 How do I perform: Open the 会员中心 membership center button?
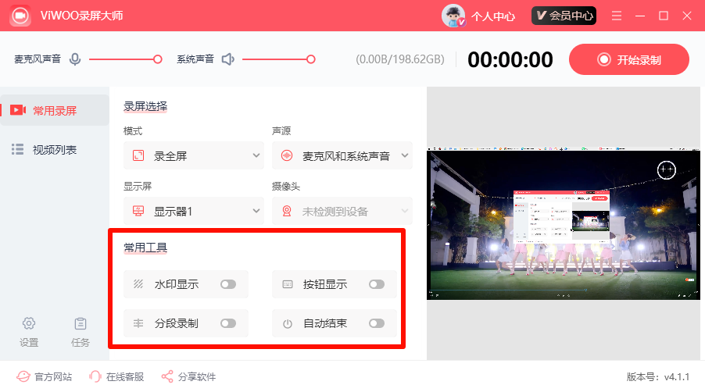click(x=564, y=16)
